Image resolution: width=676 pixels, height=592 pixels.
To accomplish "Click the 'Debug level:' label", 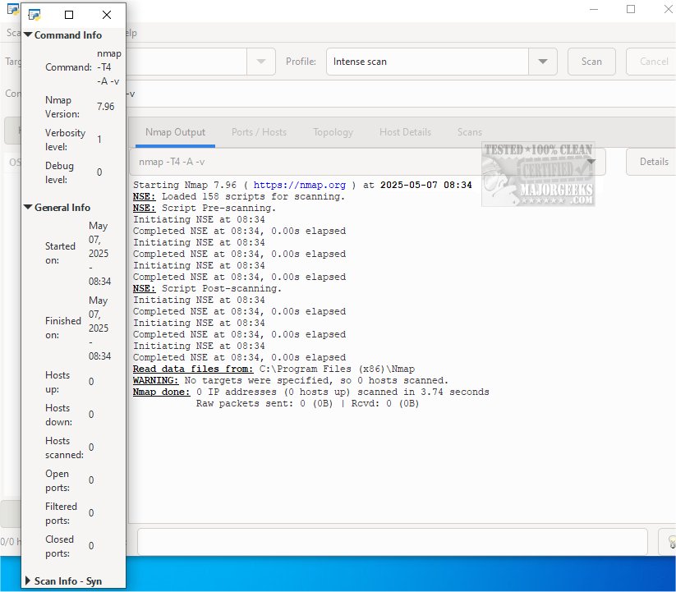I will (x=59, y=172).
